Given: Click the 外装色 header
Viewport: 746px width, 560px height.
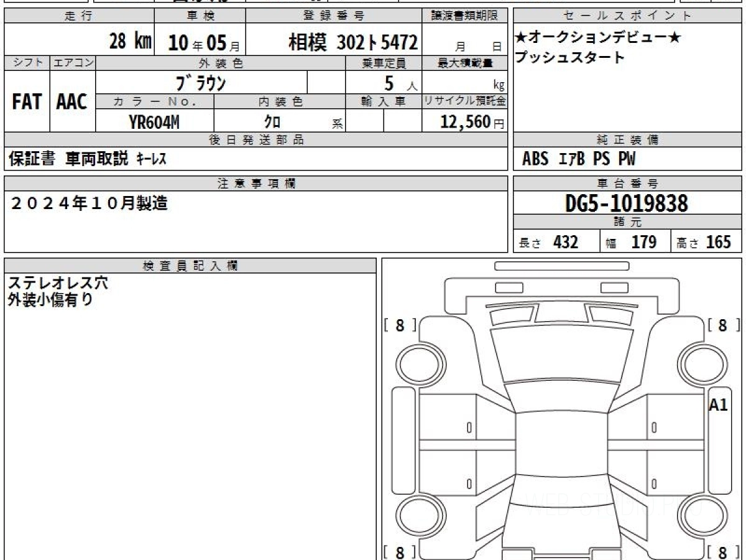Looking at the screenshot, I should [x=221, y=63].
